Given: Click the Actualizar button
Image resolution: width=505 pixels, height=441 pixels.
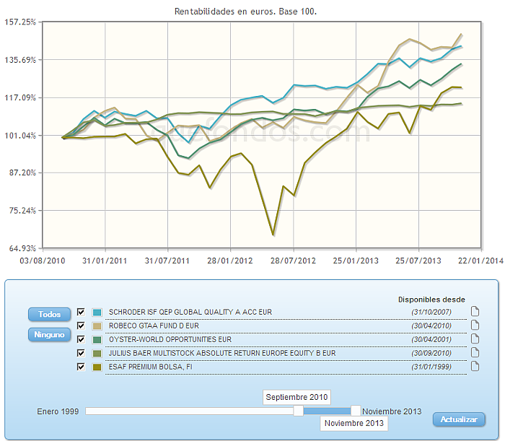Looking at the screenshot, I should [459, 419].
